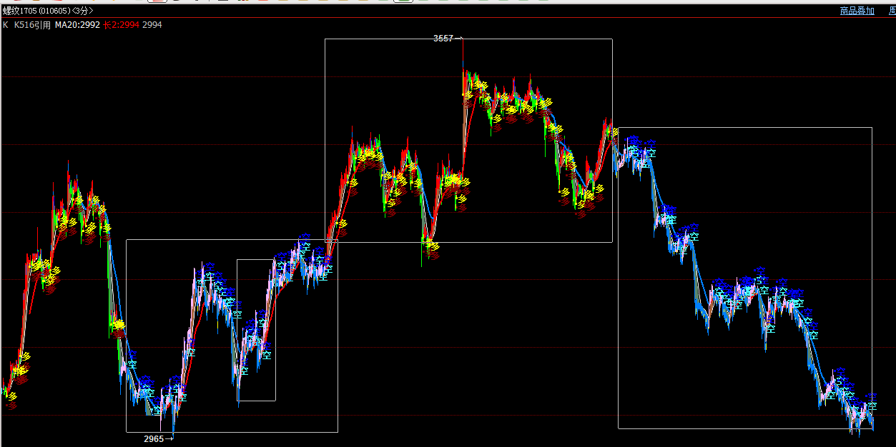Viewport: 896px width, 447px height.
Task: Click the arrow beside the 2965 label
Action: pos(169,438)
